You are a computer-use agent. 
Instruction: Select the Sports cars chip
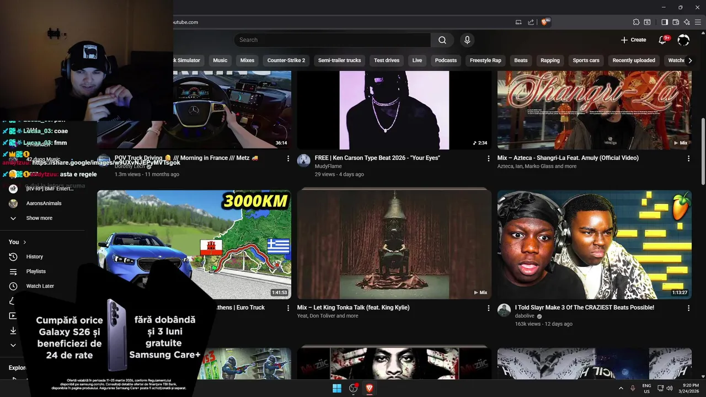click(x=586, y=61)
